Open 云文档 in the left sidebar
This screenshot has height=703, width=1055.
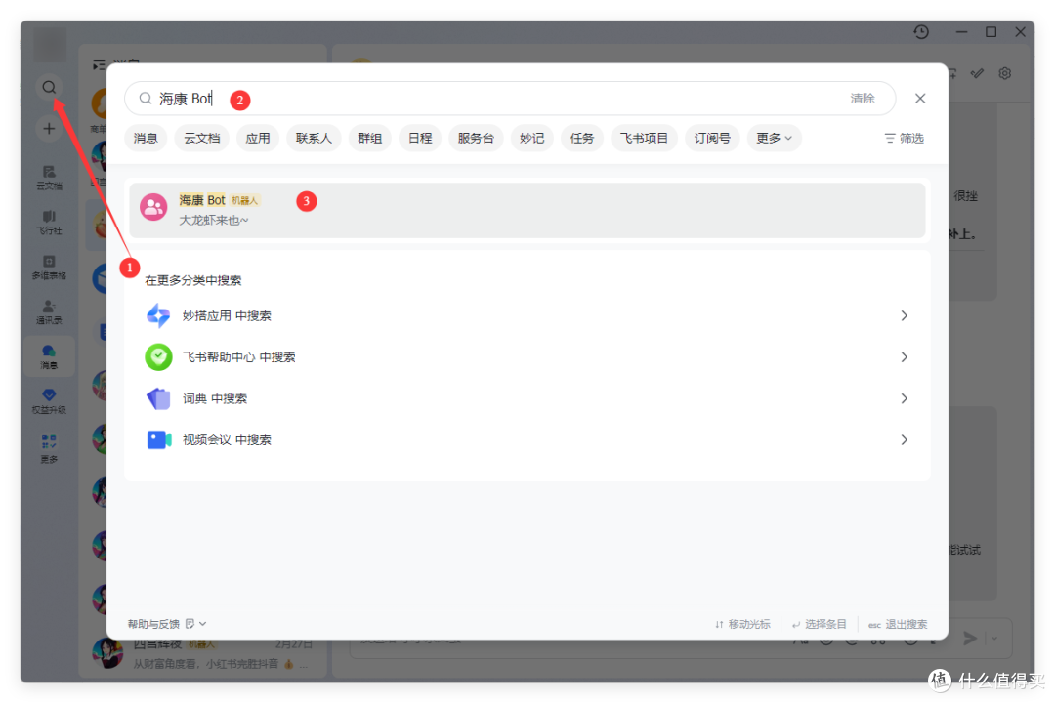pyautogui.click(x=49, y=178)
